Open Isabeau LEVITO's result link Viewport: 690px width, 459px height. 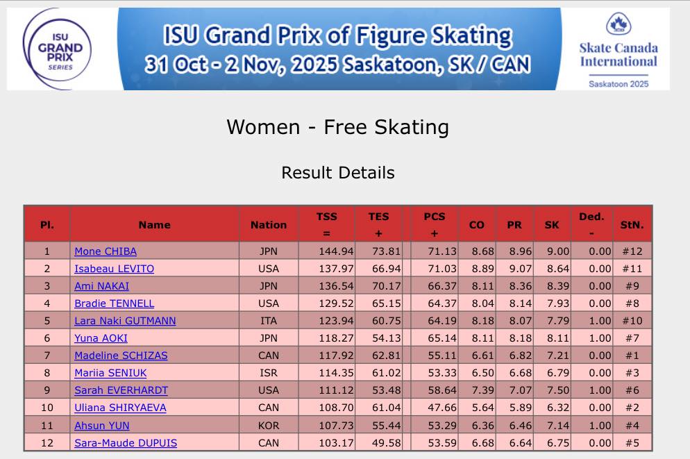point(115,269)
